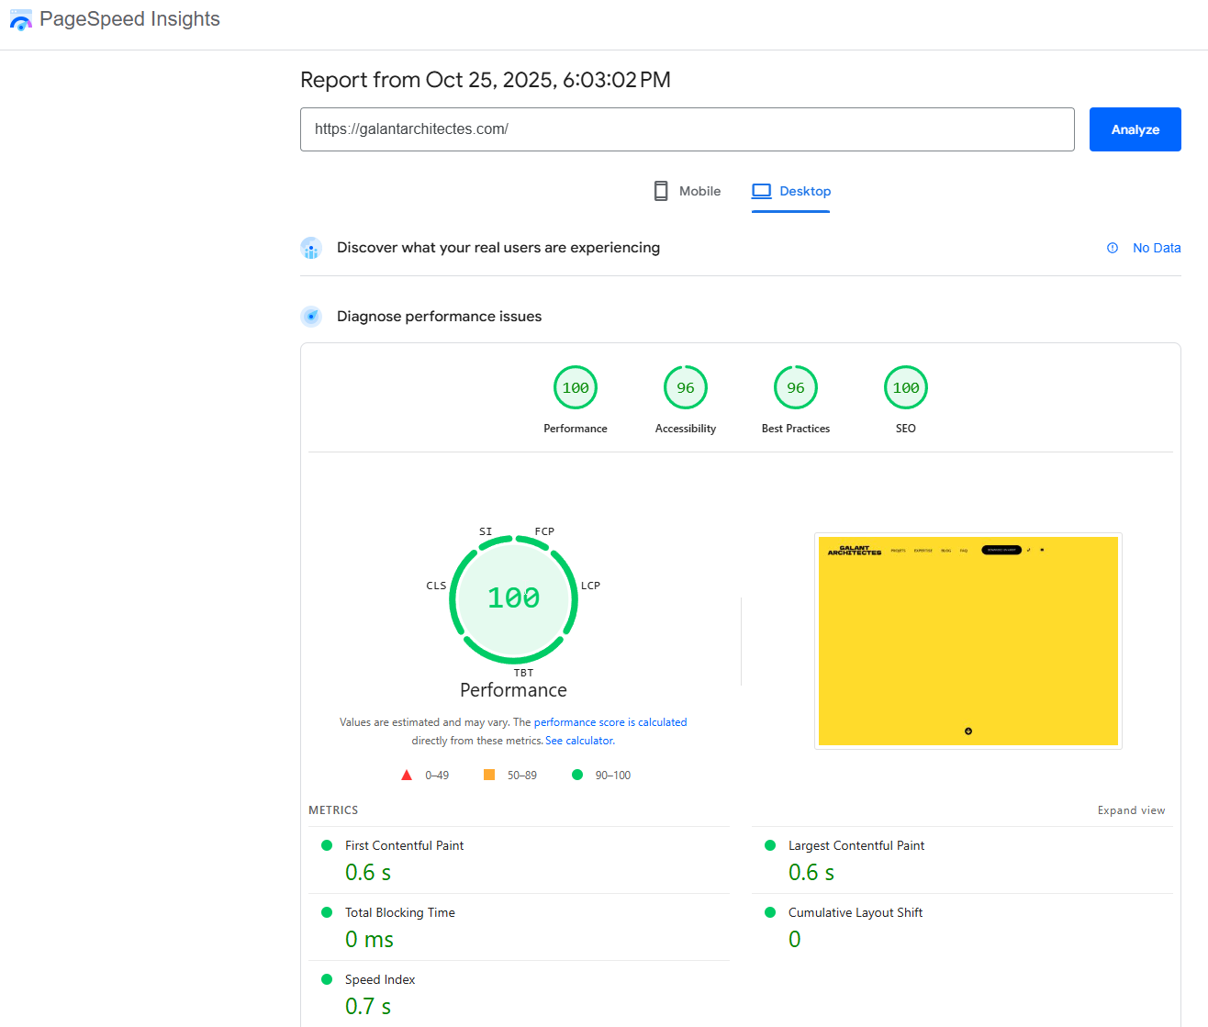Viewport: 1208px width, 1027px height.
Task: Open the 'See calculator' link
Action: coord(579,741)
